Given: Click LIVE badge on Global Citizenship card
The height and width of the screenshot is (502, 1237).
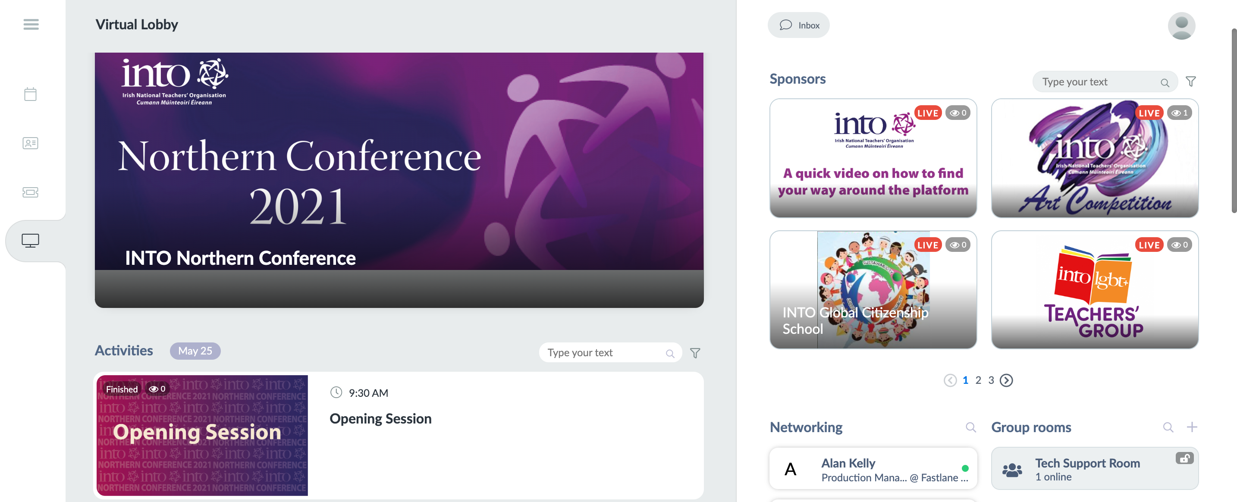Looking at the screenshot, I should tap(927, 245).
